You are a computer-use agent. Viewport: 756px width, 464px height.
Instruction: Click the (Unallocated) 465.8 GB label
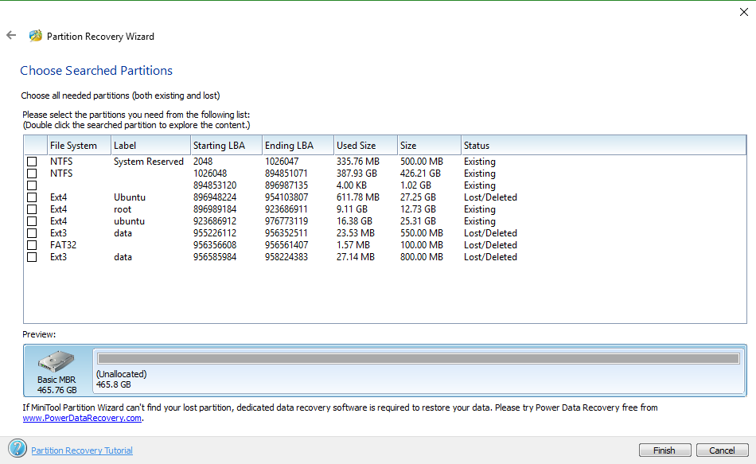click(x=122, y=379)
